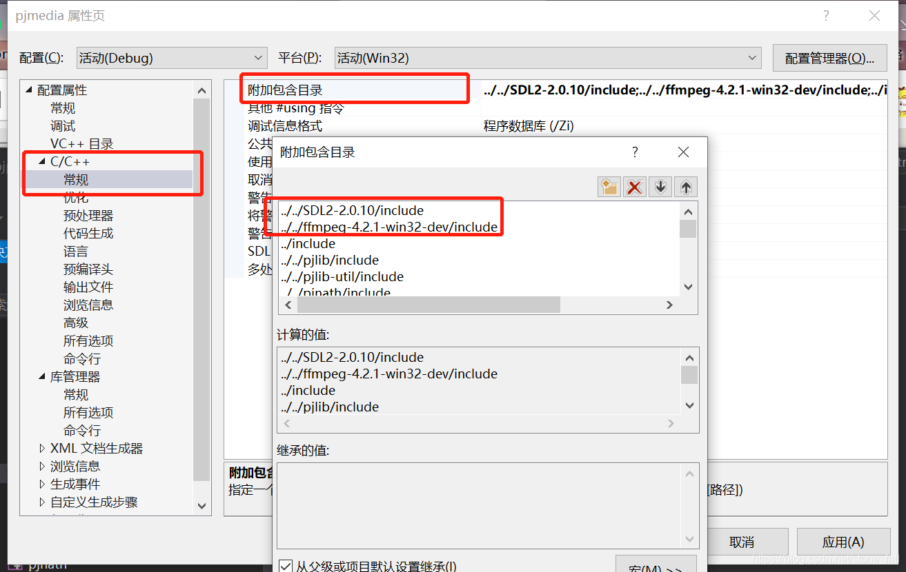The width and height of the screenshot is (906, 572).
Task: Click editable list horizontal scrollbar thumb
Action: pos(428,305)
